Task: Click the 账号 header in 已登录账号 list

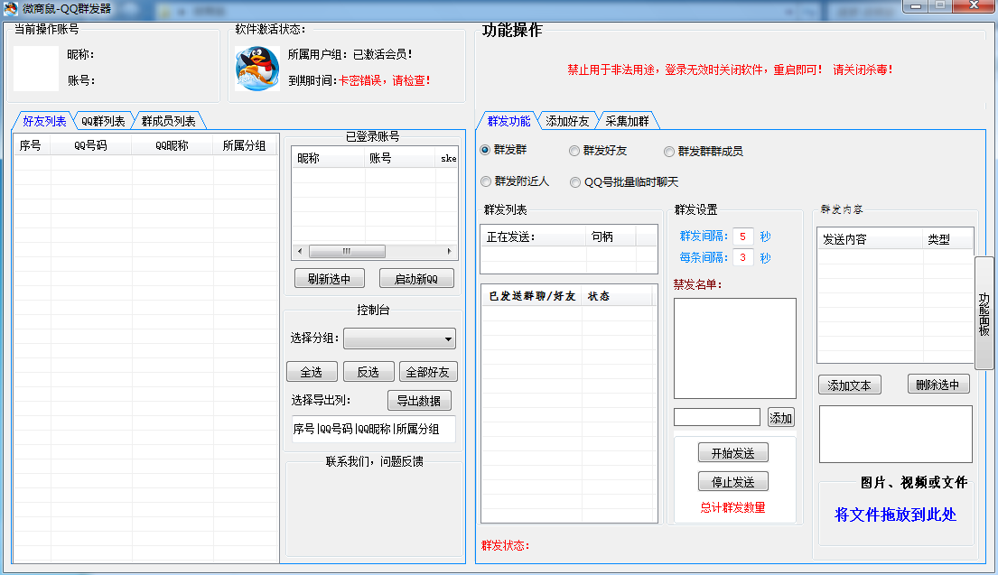Action: coord(400,158)
